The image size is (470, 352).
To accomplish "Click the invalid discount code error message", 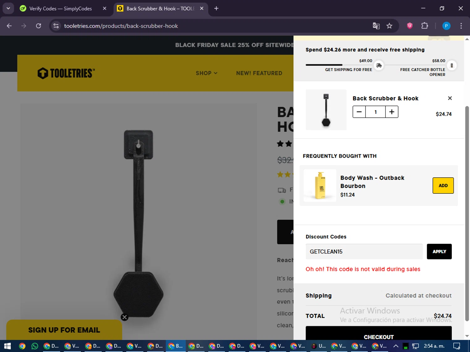I will [363, 269].
